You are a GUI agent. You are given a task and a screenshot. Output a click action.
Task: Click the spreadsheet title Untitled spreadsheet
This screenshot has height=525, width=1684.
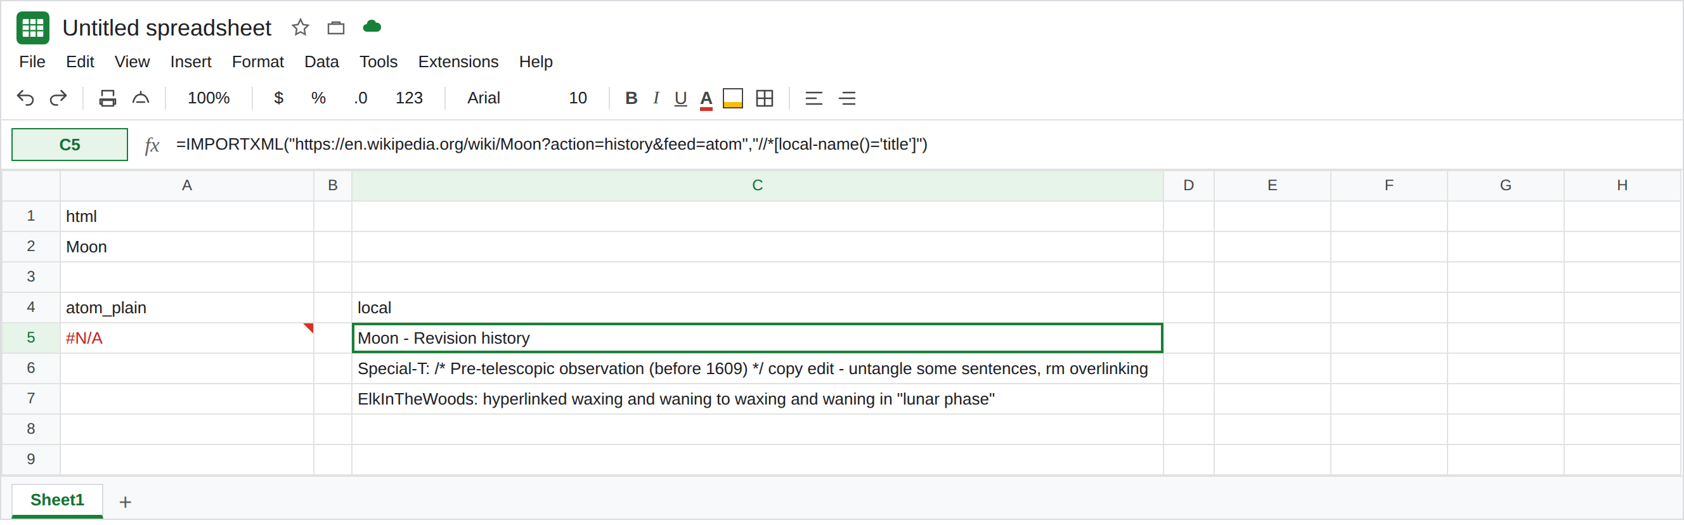pos(167,27)
